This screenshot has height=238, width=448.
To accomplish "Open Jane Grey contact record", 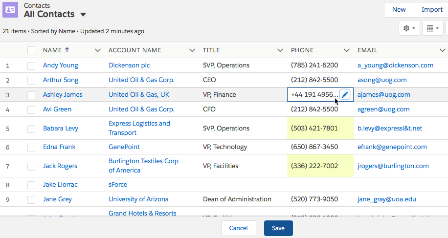I will coord(57,199).
